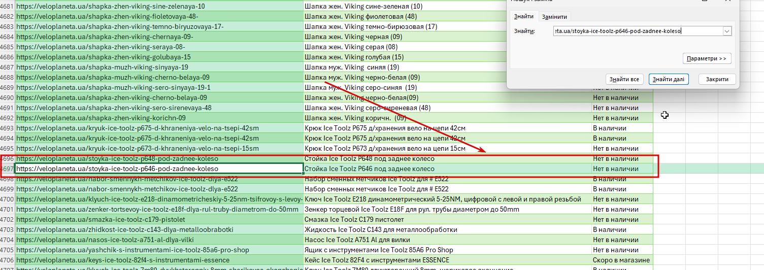Screen dimensions: 764x270
Task: Select row header 4699
Action: 7,189
